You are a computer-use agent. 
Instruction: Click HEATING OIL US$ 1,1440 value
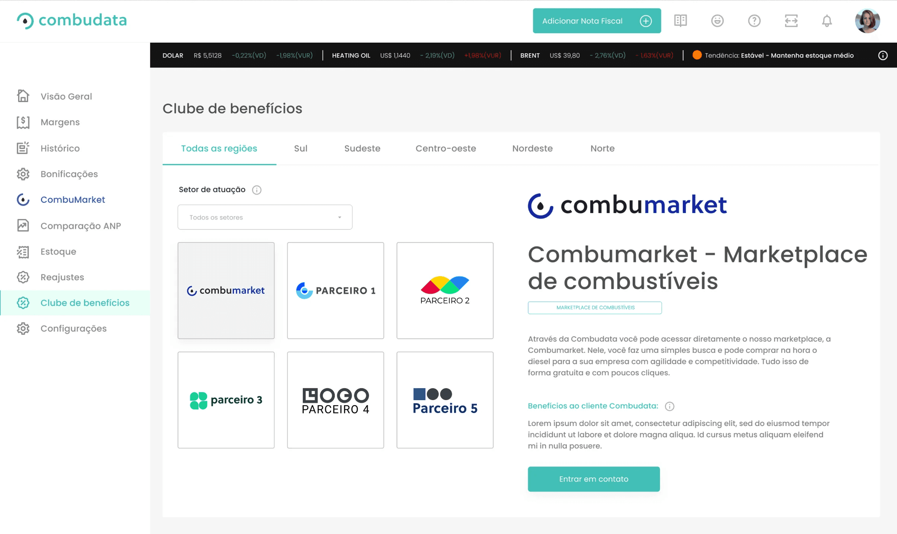395,55
